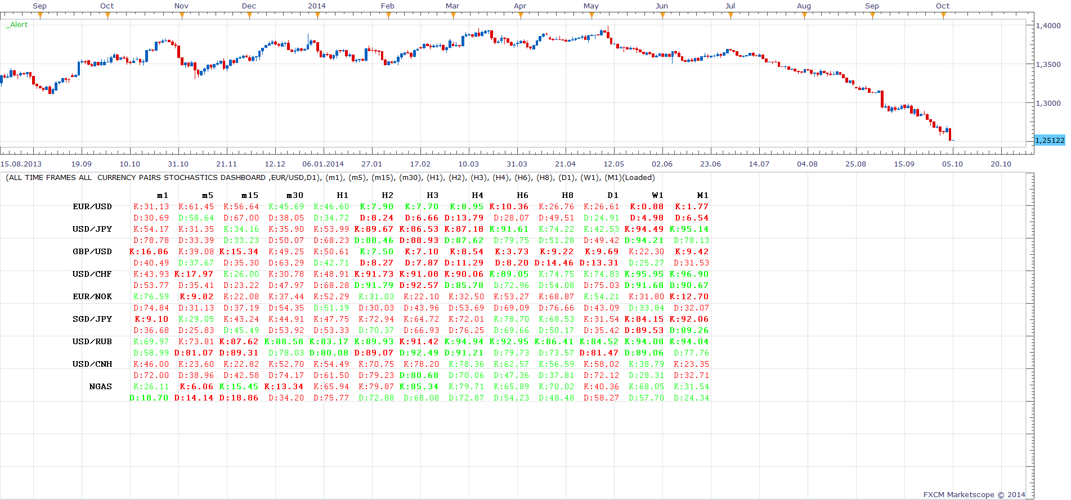1071x500 pixels.
Task: Select the USD/CHF row label
Action: (x=92, y=274)
